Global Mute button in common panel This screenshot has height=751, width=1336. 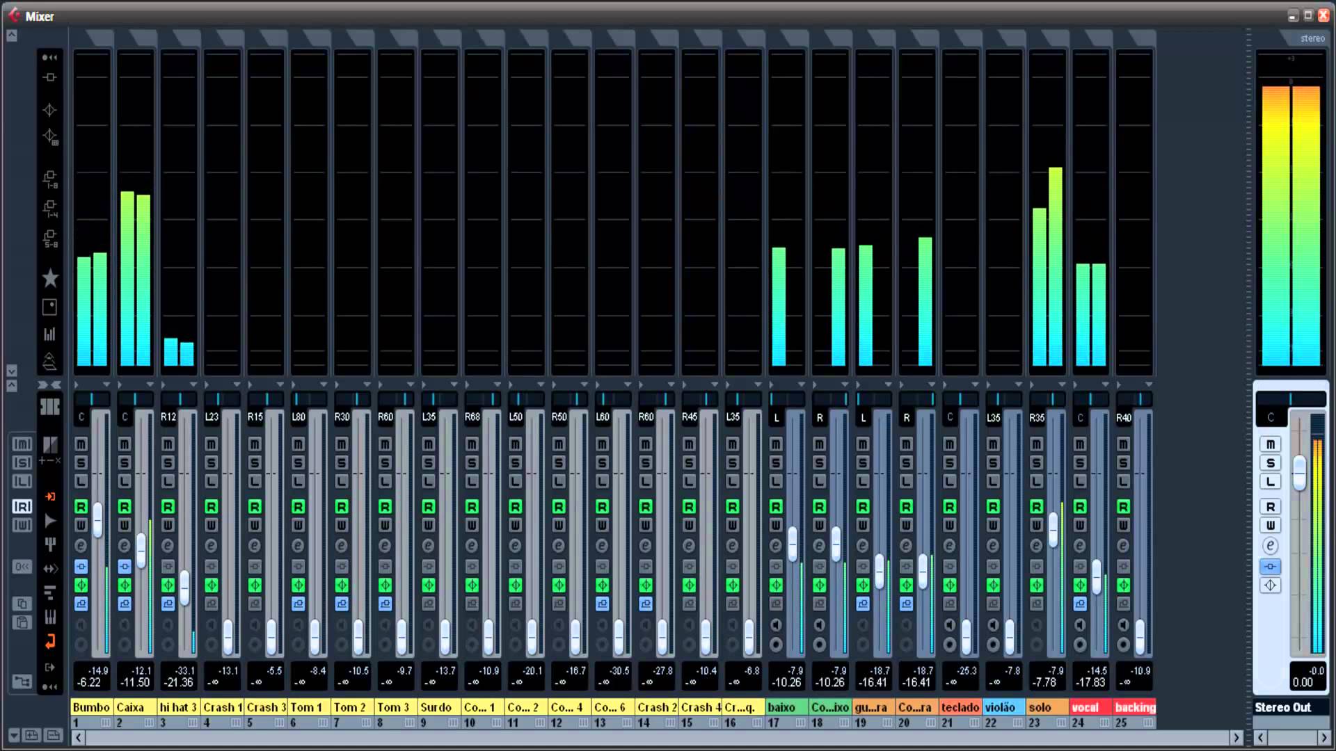coord(22,444)
